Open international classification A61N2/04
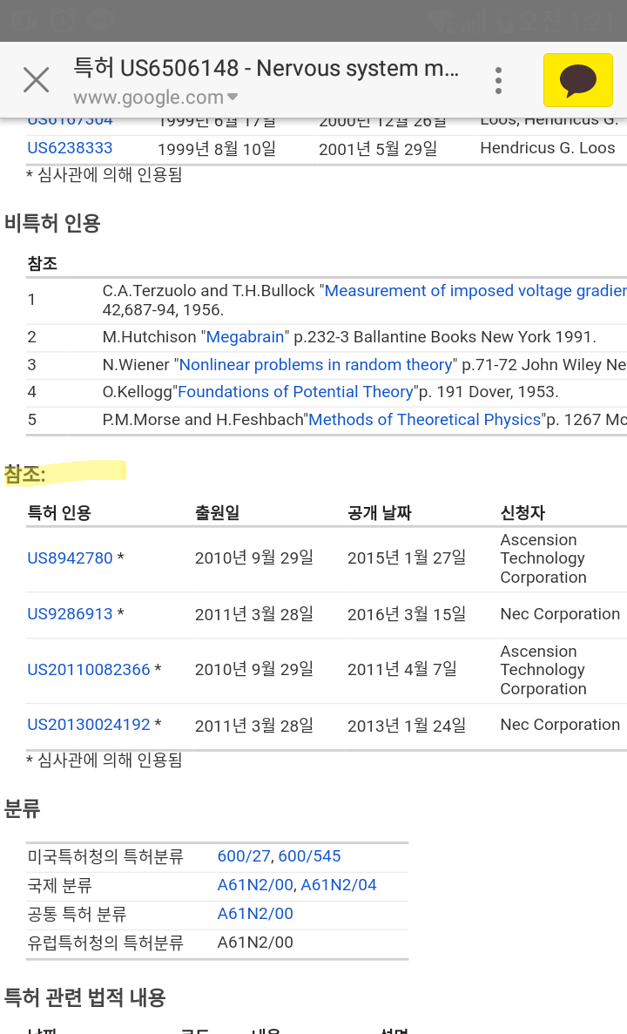Screen dimensions: 627x1034 (x=339, y=885)
